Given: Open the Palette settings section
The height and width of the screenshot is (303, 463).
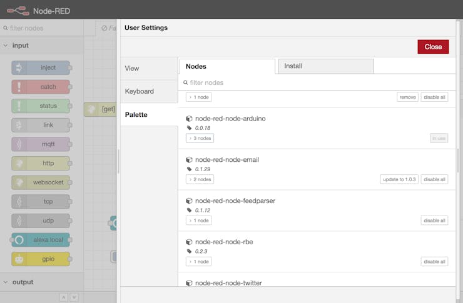Looking at the screenshot, I should tap(149, 115).
